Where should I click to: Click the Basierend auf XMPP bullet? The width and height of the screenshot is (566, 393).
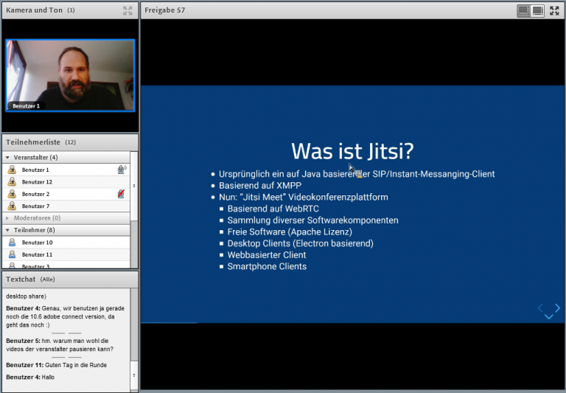(260, 186)
